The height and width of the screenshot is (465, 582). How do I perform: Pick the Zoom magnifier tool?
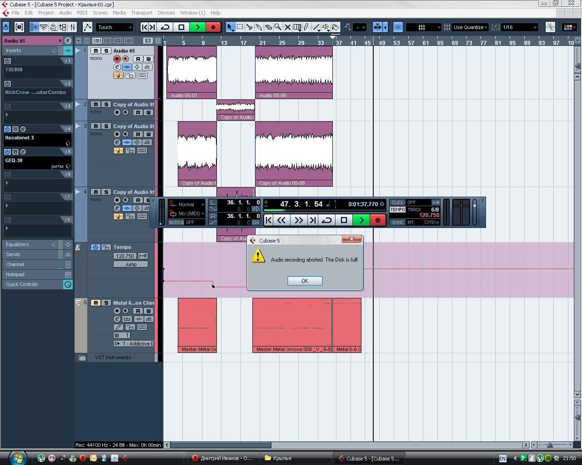point(278,27)
